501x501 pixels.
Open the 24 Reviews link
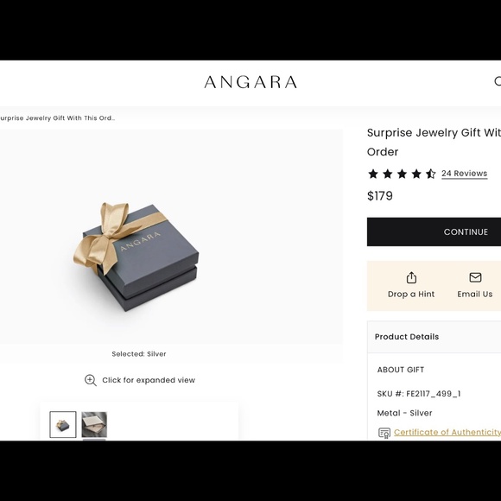point(464,174)
